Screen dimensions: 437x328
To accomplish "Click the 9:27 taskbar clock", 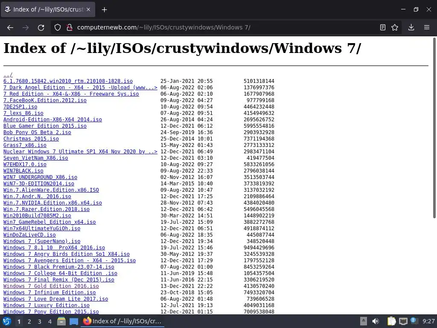I will tap(428, 321).
